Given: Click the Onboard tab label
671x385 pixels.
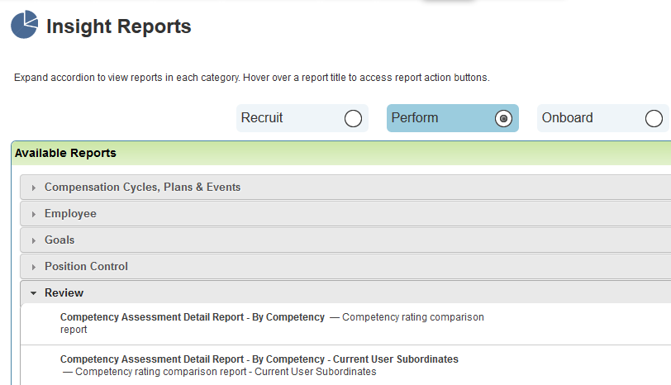Looking at the screenshot, I should point(568,117).
